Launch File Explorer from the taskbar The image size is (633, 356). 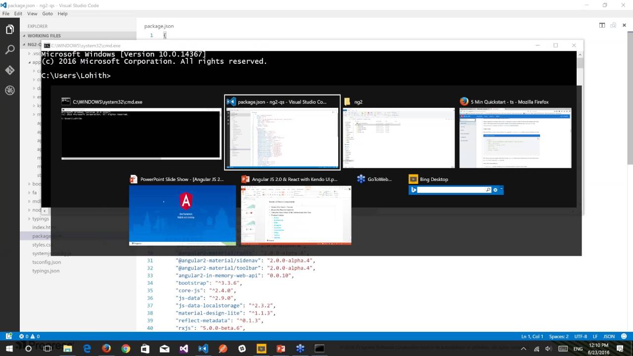67,349
